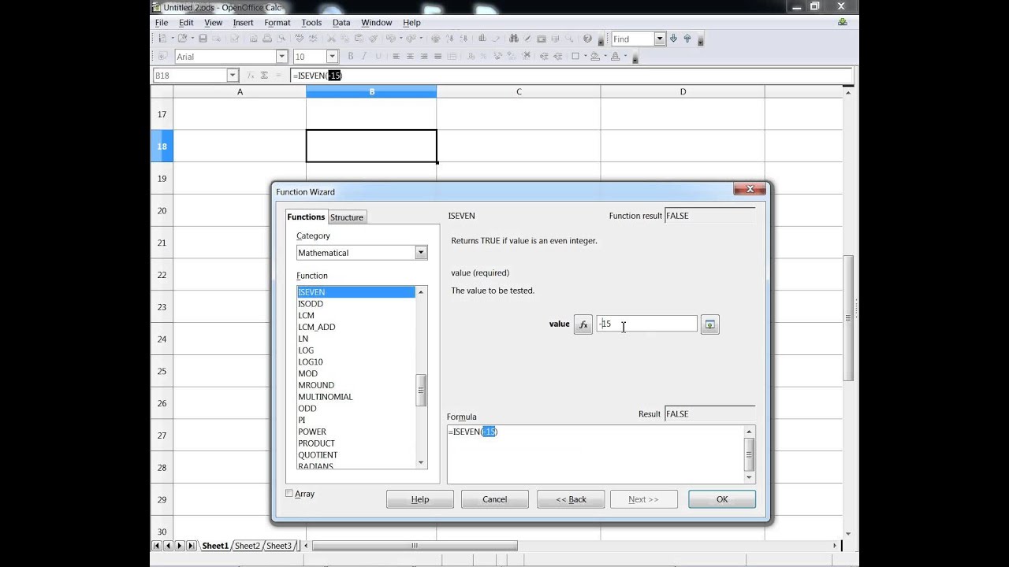
Task: Click the Insert Chart icon
Action: (481, 39)
